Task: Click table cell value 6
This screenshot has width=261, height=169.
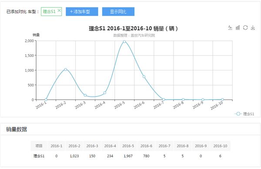Action: click(220, 156)
